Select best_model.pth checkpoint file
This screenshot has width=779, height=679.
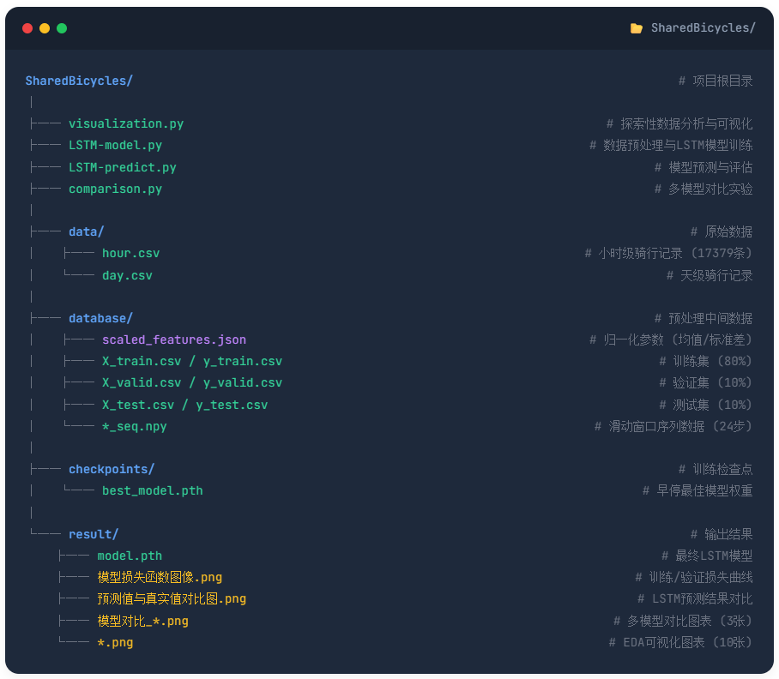[153, 490]
